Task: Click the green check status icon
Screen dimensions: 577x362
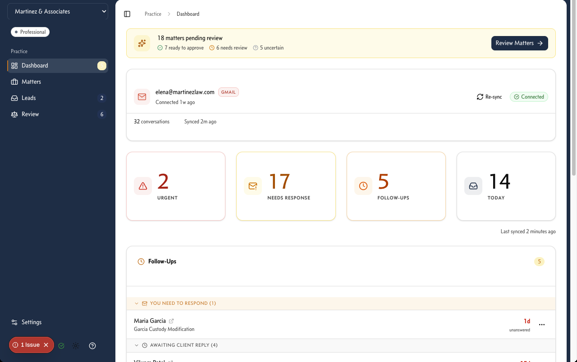Action: [x=61, y=346]
